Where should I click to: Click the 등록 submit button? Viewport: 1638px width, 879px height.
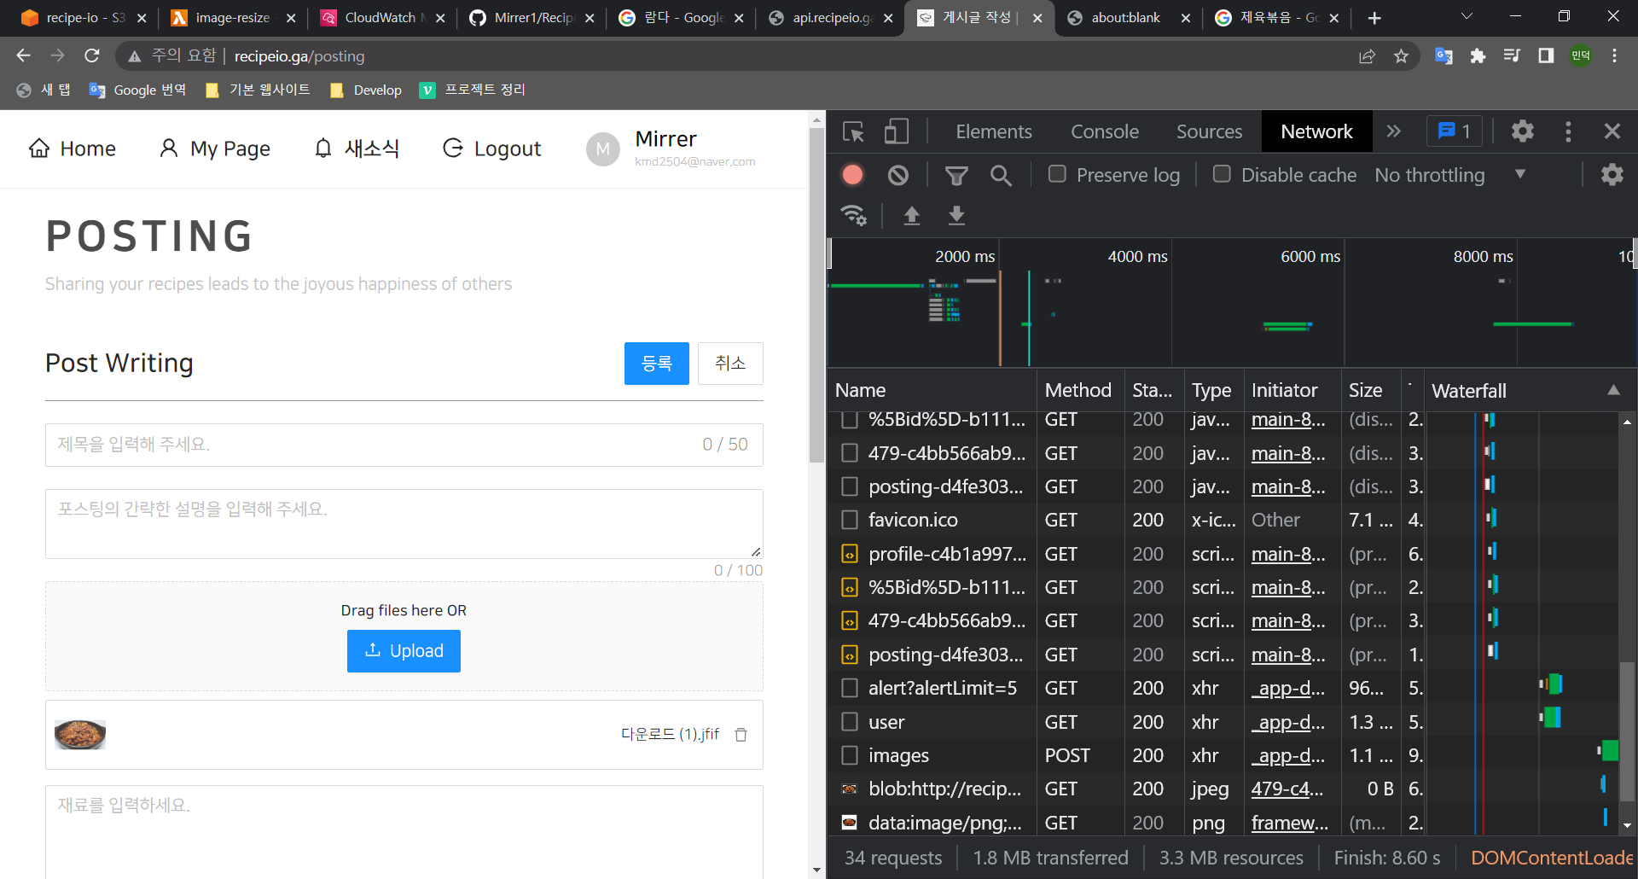(656, 363)
